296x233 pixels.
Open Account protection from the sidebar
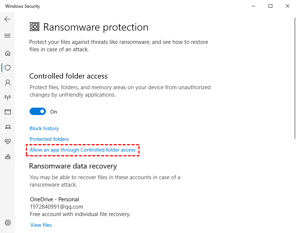(8, 83)
